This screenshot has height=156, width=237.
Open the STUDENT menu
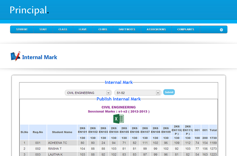pos(22,30)
